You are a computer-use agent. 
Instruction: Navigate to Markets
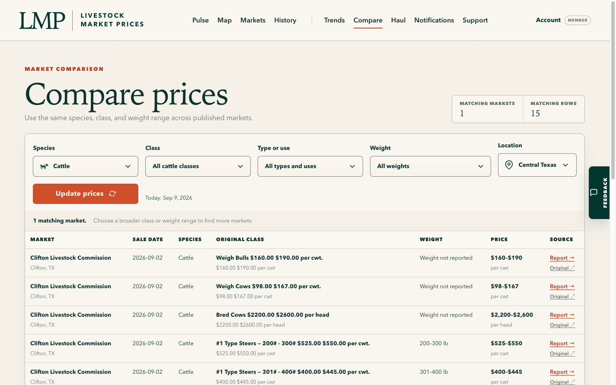(253, 20)
